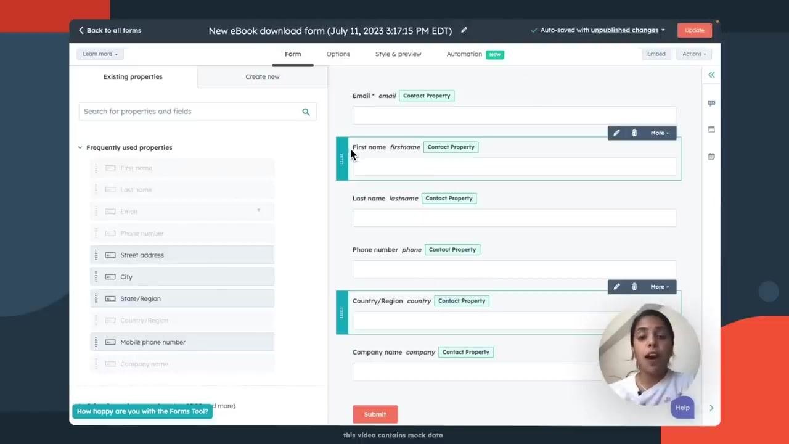Open the window-shaped icon in right sidebar
The width and height of the screenshot is (789, 444).
tap(711, 129)
